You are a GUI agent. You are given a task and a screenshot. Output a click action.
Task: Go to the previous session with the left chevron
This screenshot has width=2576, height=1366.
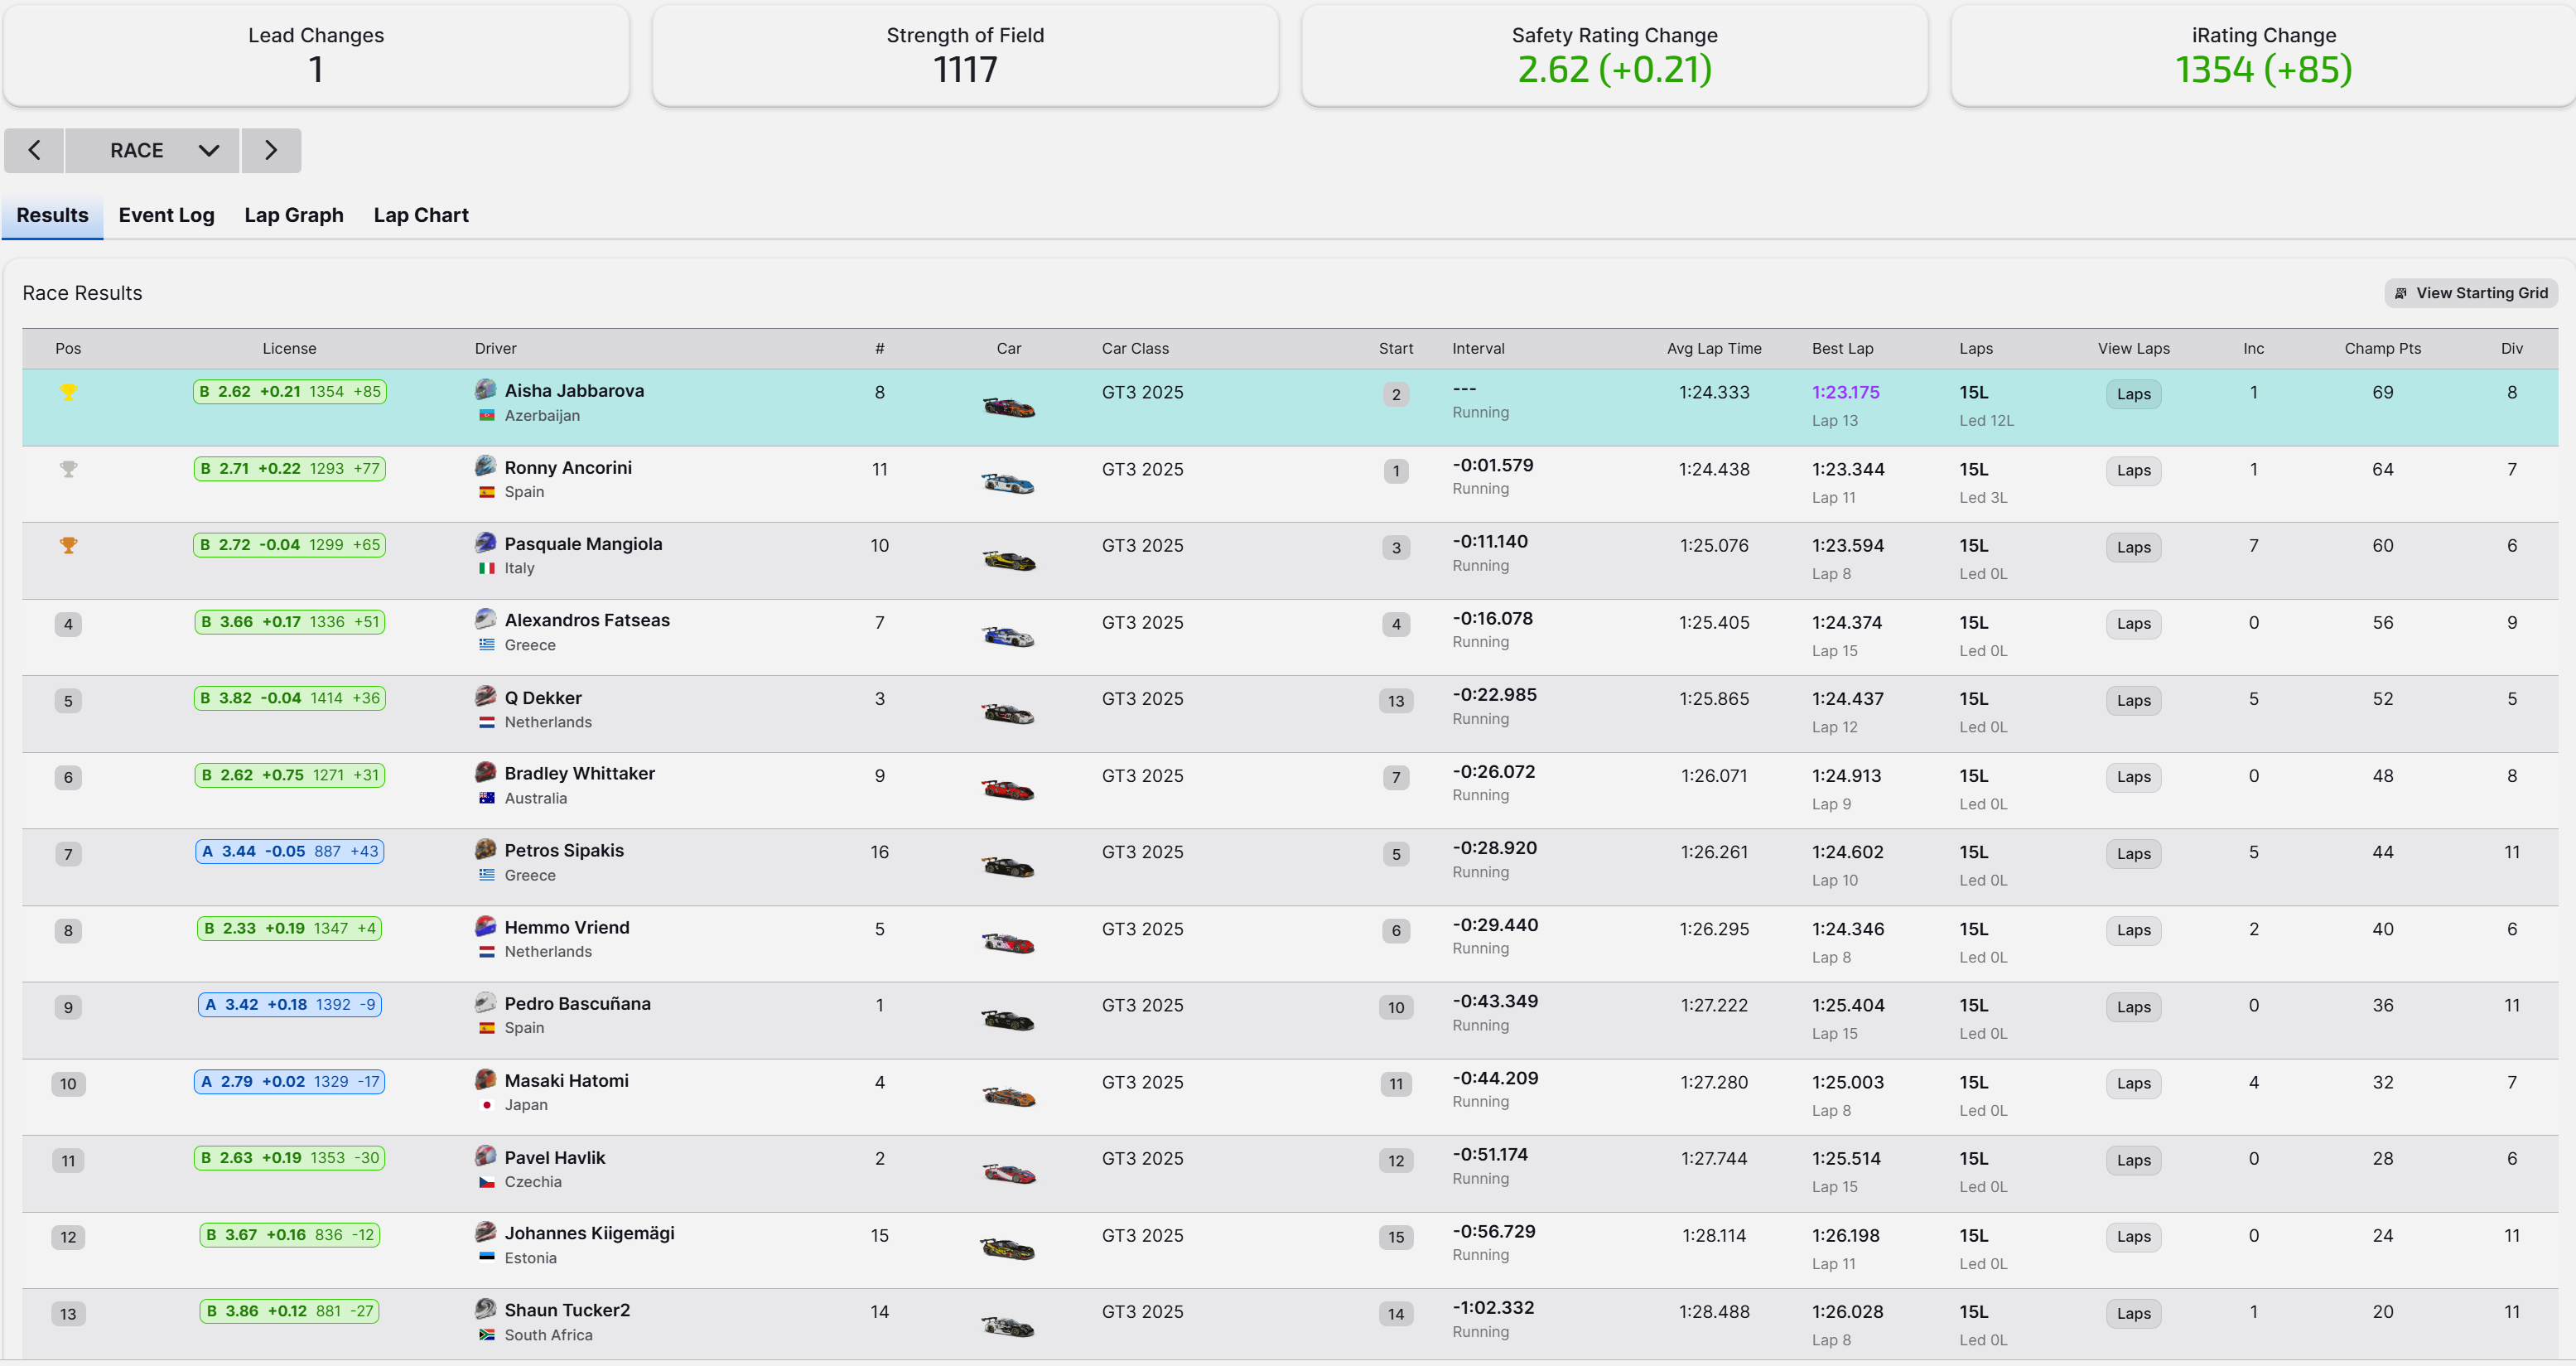[34, 150]
